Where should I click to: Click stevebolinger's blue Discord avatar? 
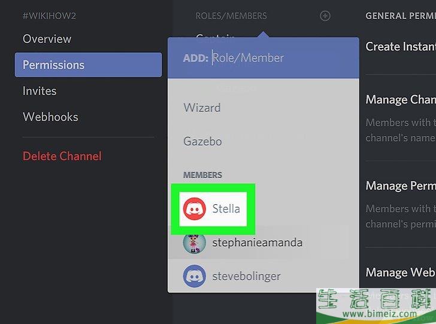(194, 277)
